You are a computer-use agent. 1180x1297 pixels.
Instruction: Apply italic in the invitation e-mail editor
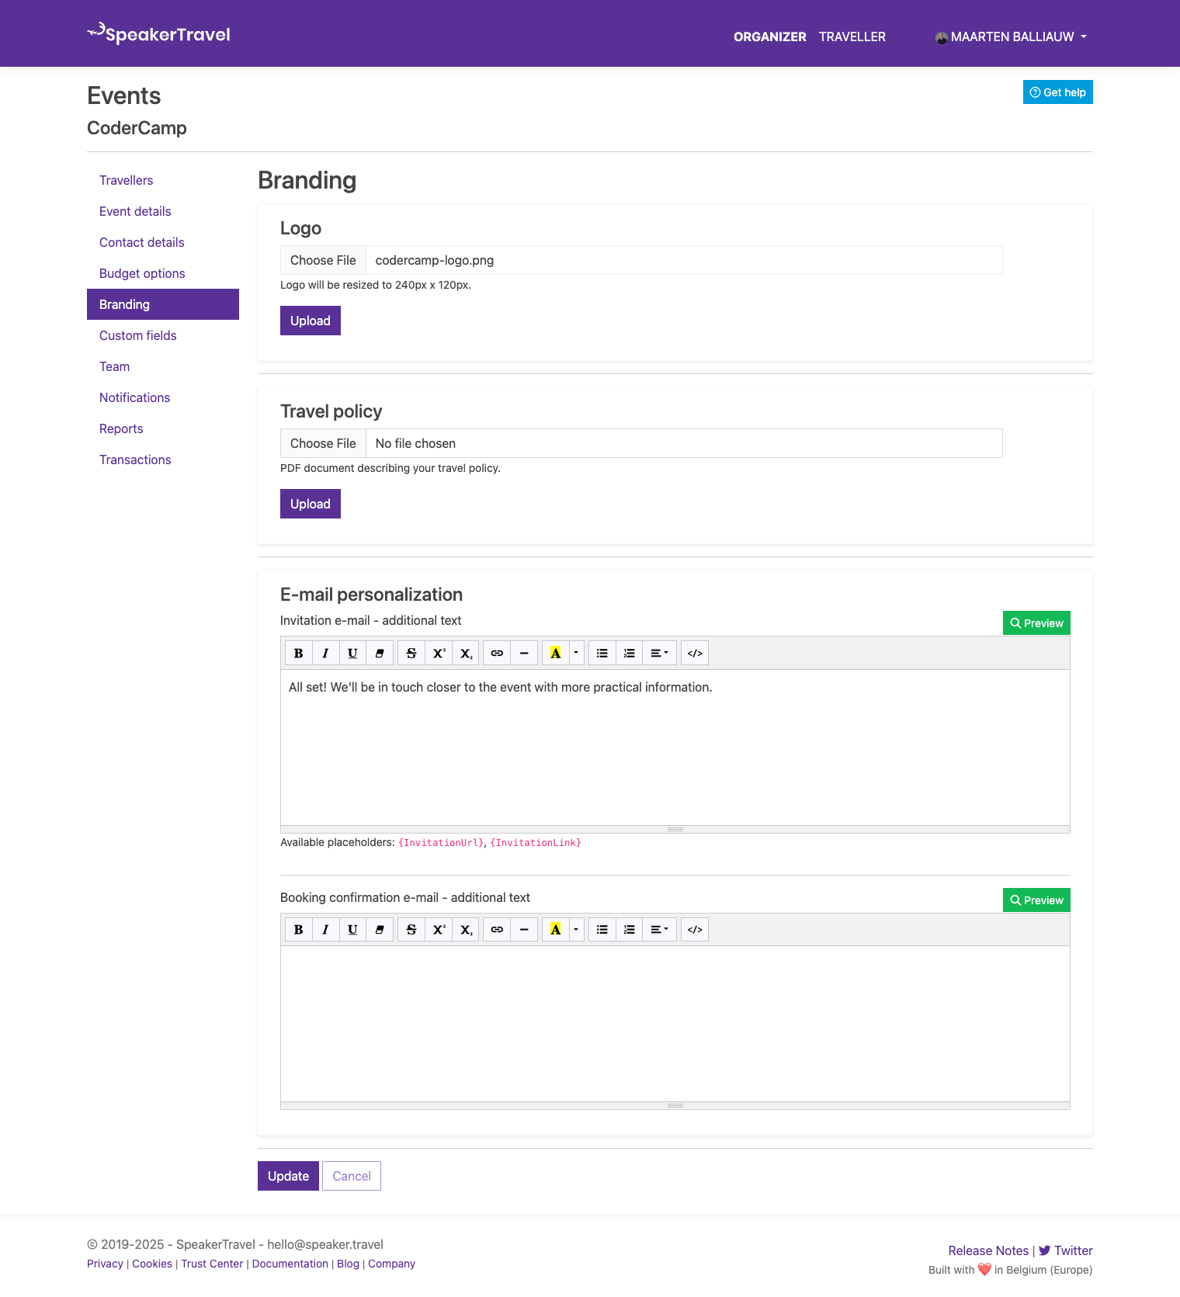[x=326, y=654]
